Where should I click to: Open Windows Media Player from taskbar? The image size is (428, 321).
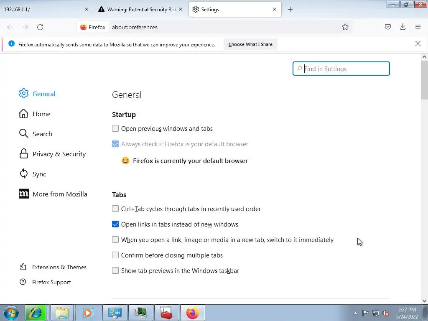(87, 313)
